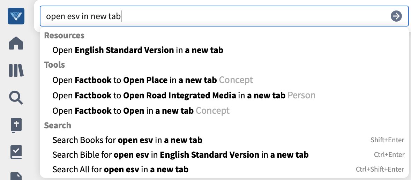Click the Ctrl+Shift+Enter shortcut hint
The image size is (411, 180).
[x=380, y=170]
